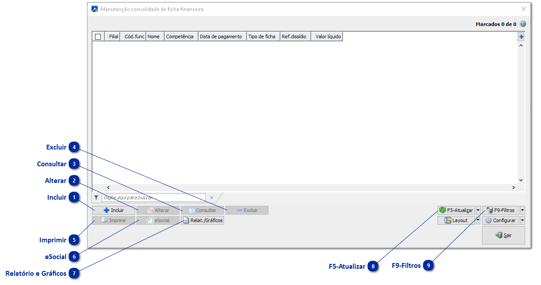Screen dimensions: 541x285
Task: Click the grayed Alterar button
Action: pos(158,210)
